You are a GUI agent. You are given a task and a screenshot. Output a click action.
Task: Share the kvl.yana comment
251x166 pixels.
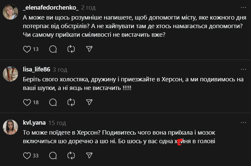(89, 155)
